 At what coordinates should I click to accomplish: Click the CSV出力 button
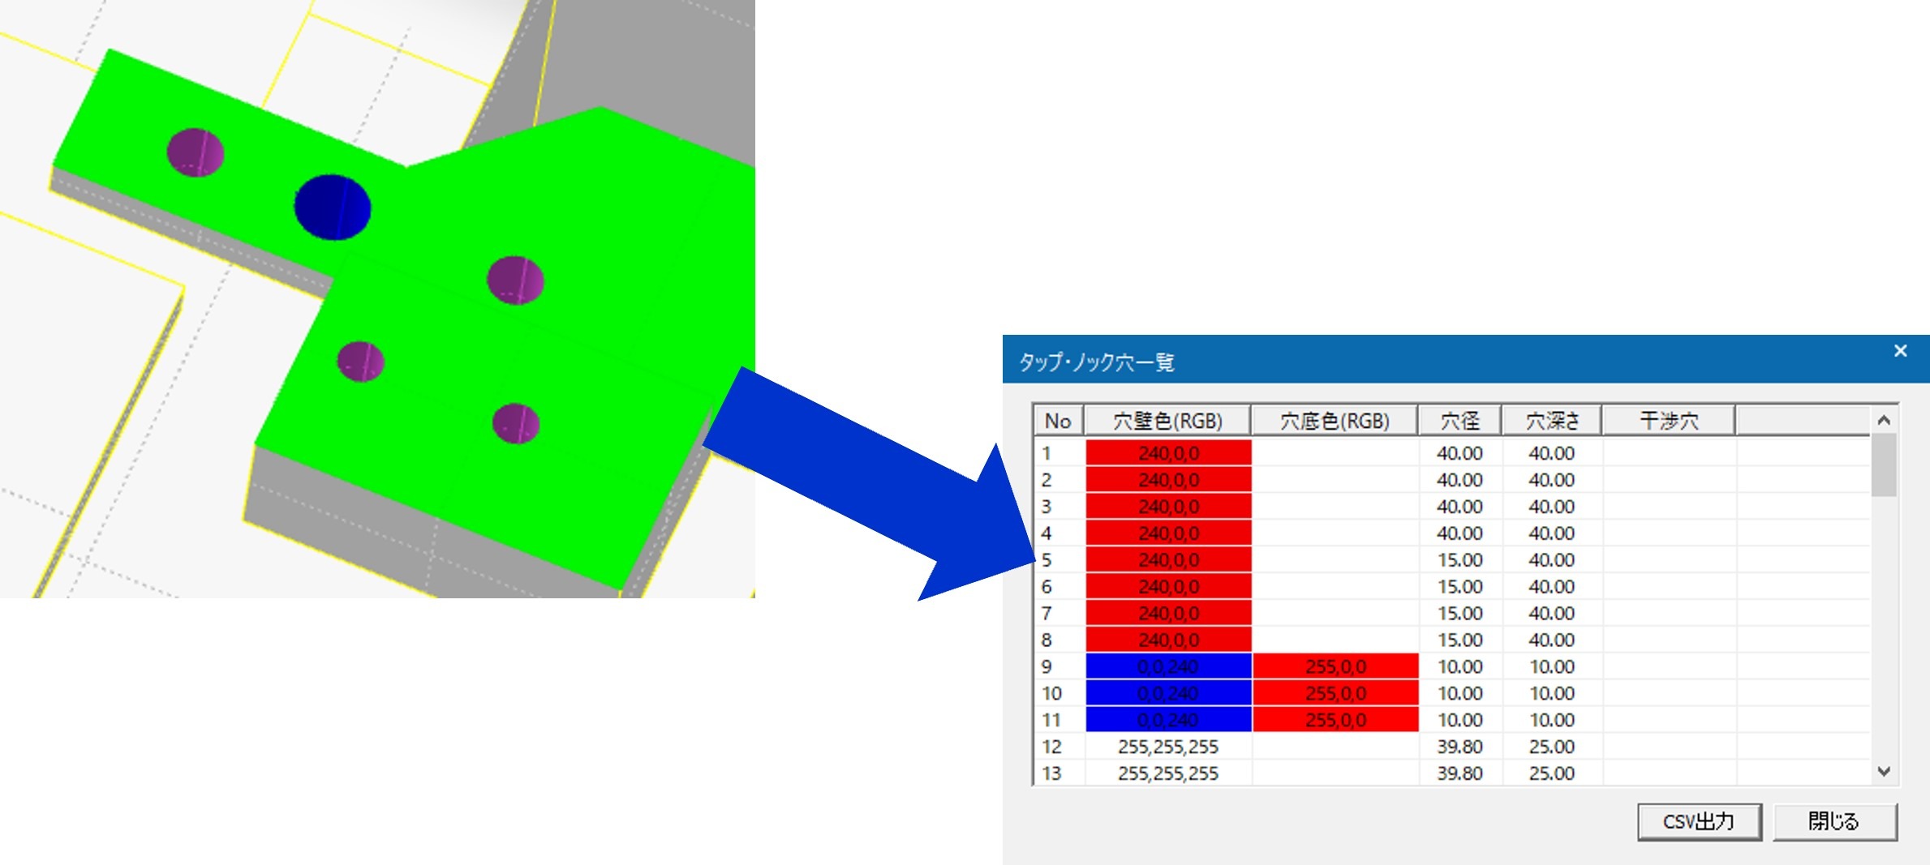(x=1698, y=821)
